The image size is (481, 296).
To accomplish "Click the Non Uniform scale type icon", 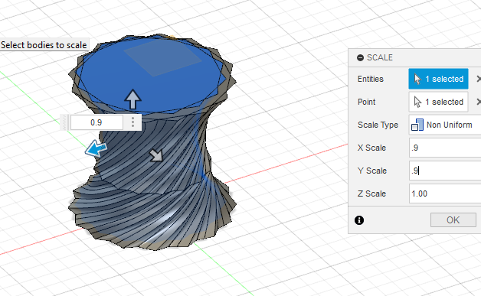I will [417, 125].
